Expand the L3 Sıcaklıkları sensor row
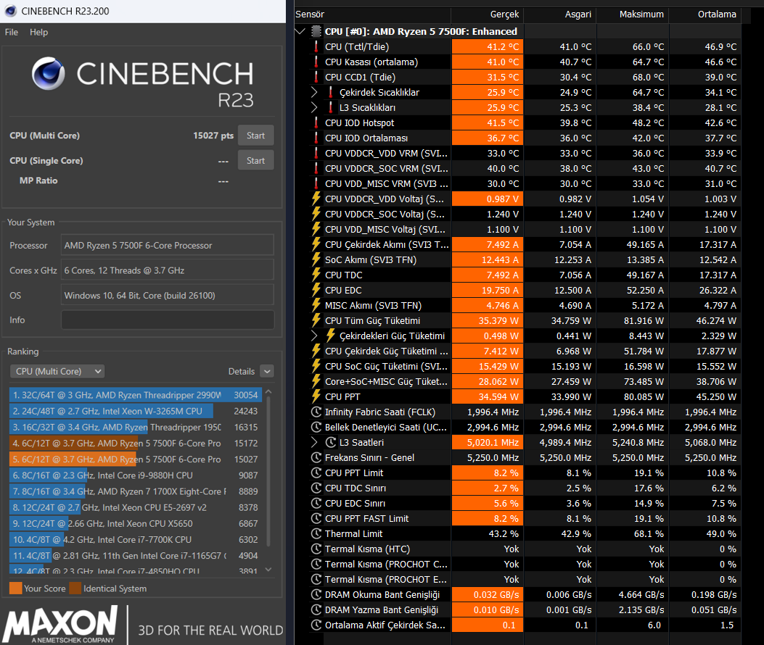Image resolution: width=764 pixels, height=645 pixels. (x=314, y=107)
